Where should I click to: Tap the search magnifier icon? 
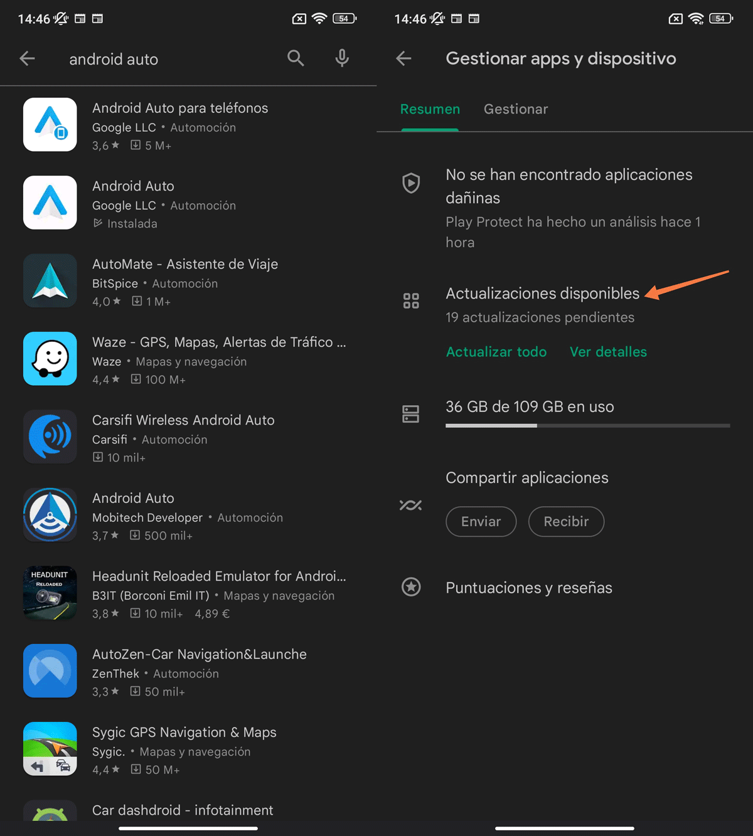click(x=296, y=58)
